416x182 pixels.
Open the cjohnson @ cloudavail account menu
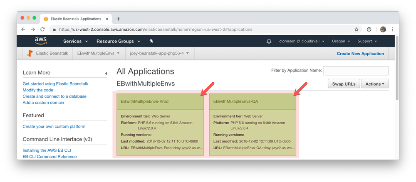[x=302, y=41]
